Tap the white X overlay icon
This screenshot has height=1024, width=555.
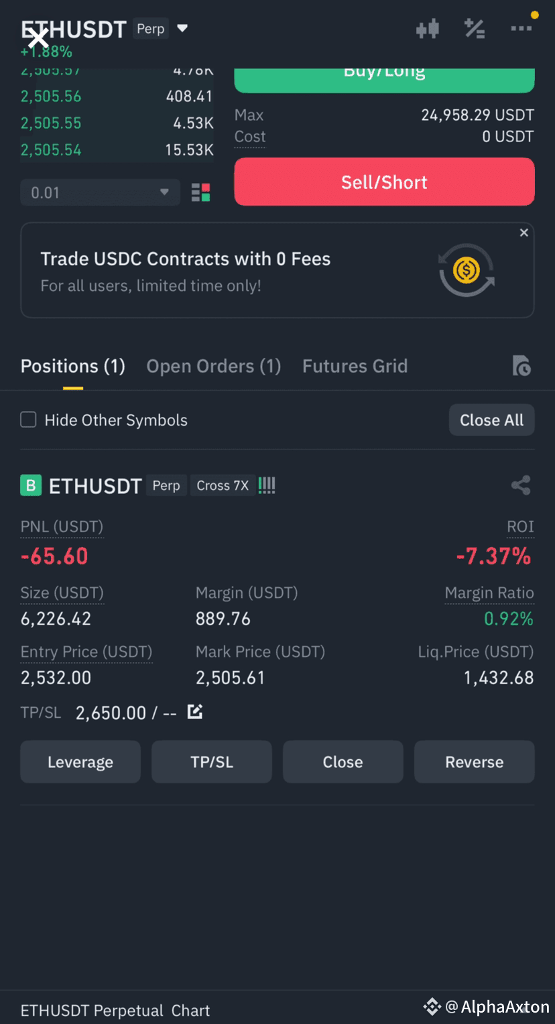39,38
